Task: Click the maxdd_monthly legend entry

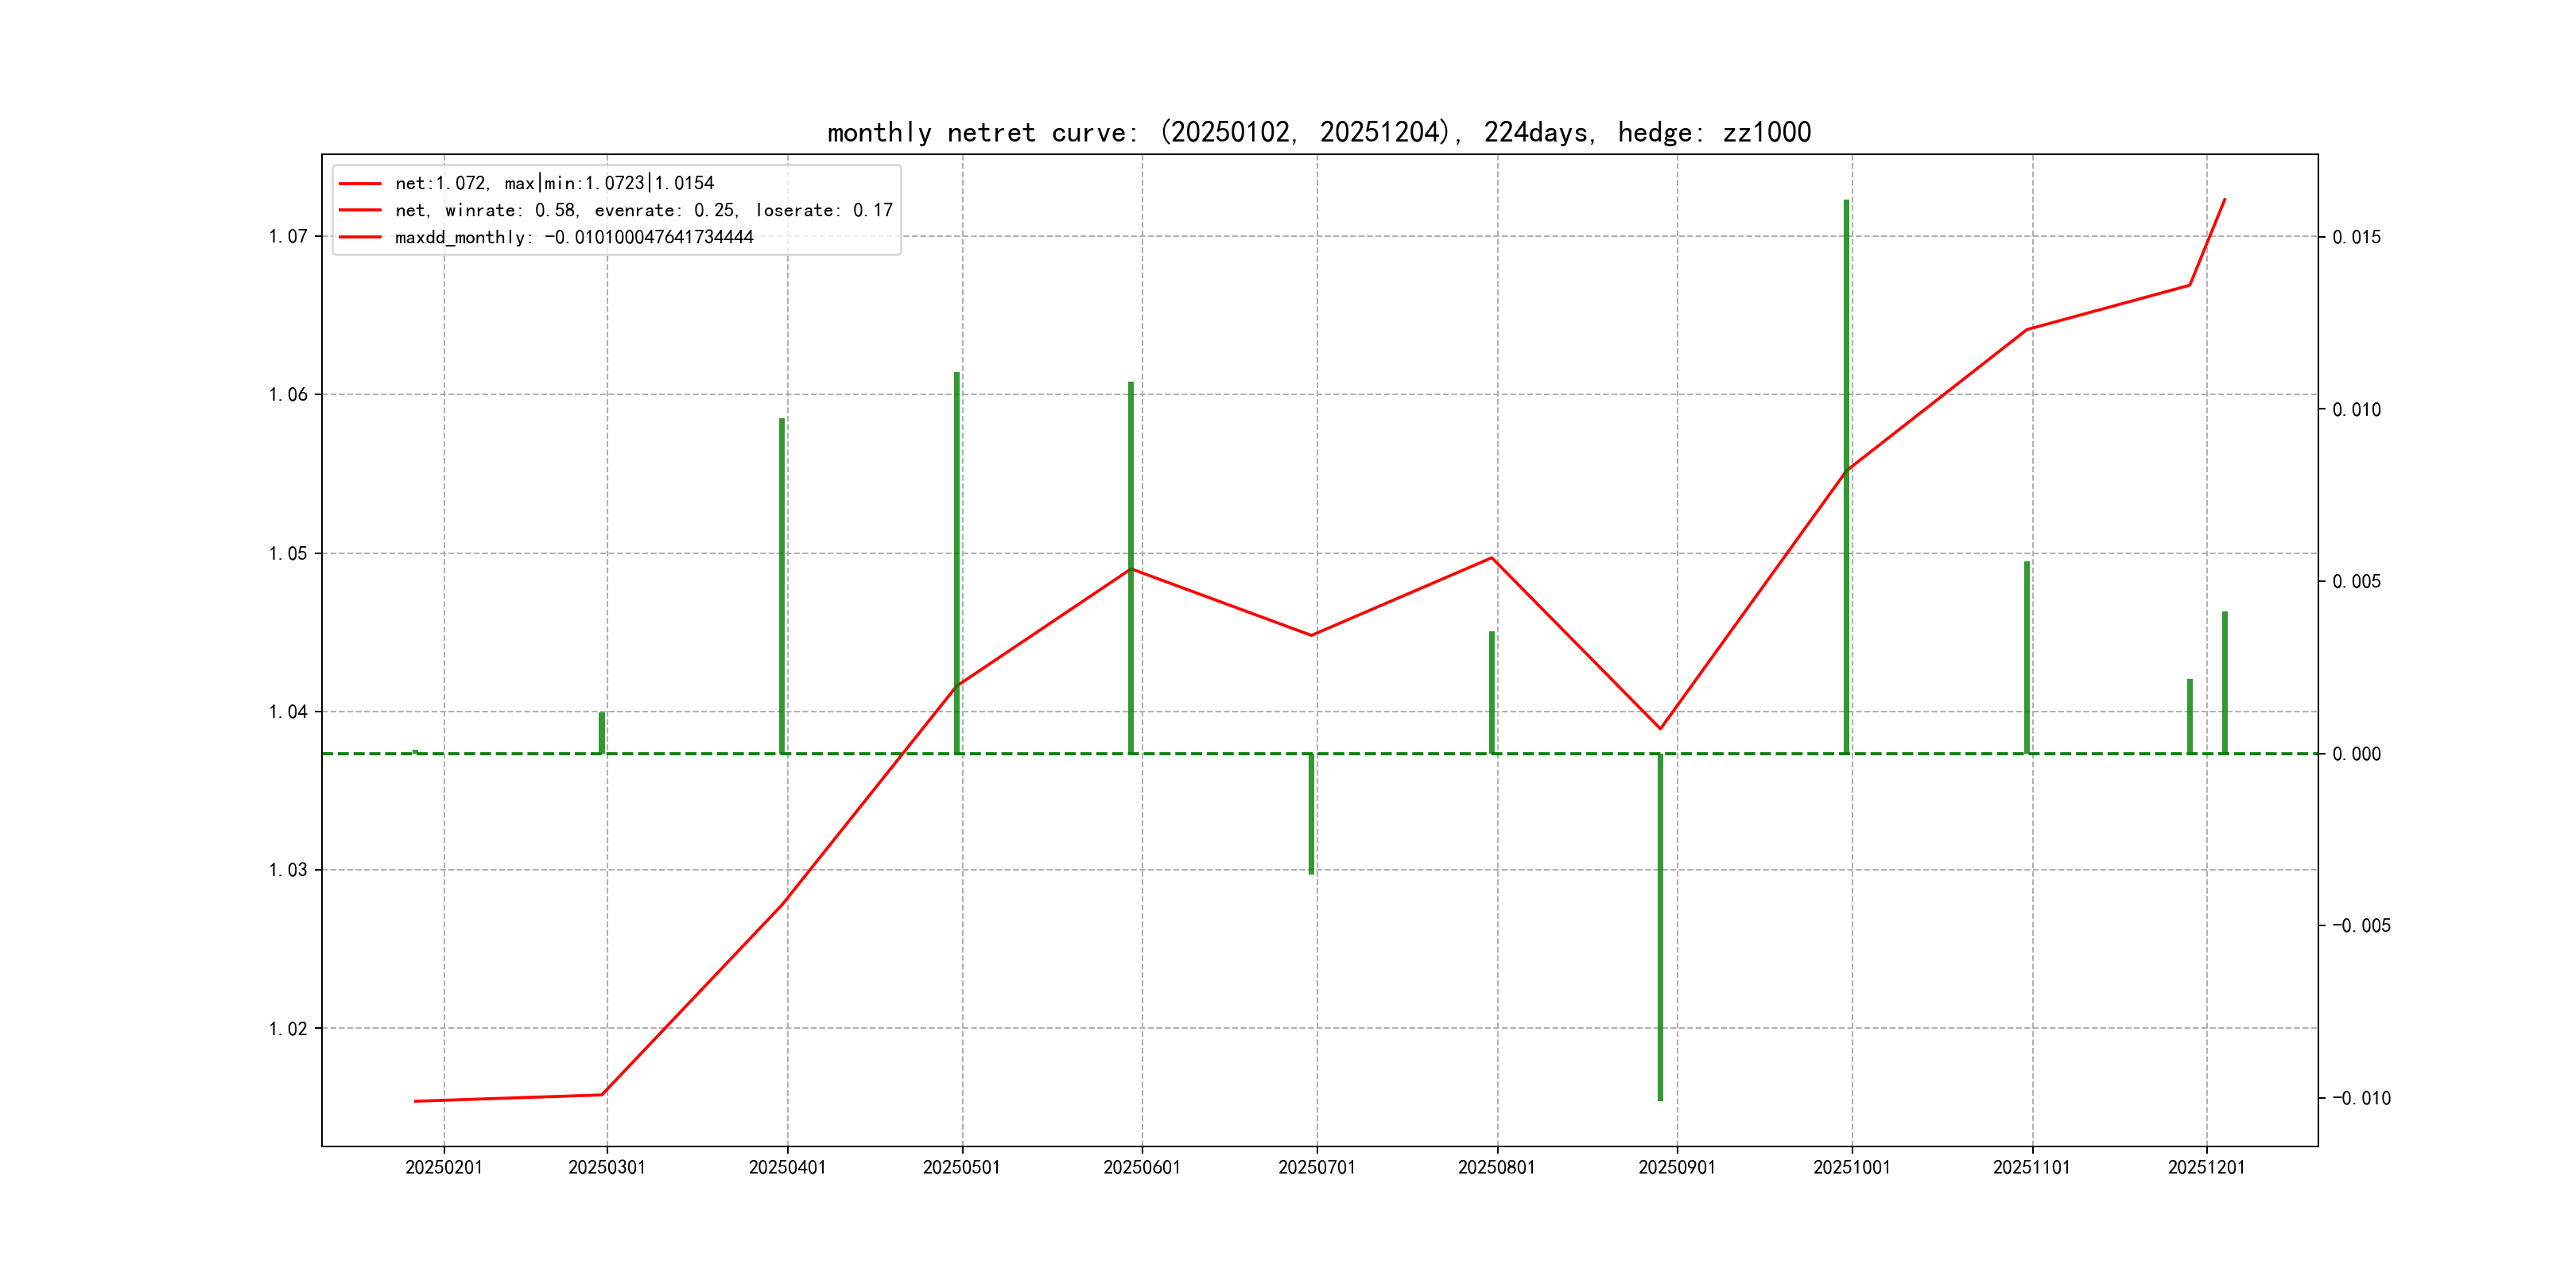Action: pos(573,237)
